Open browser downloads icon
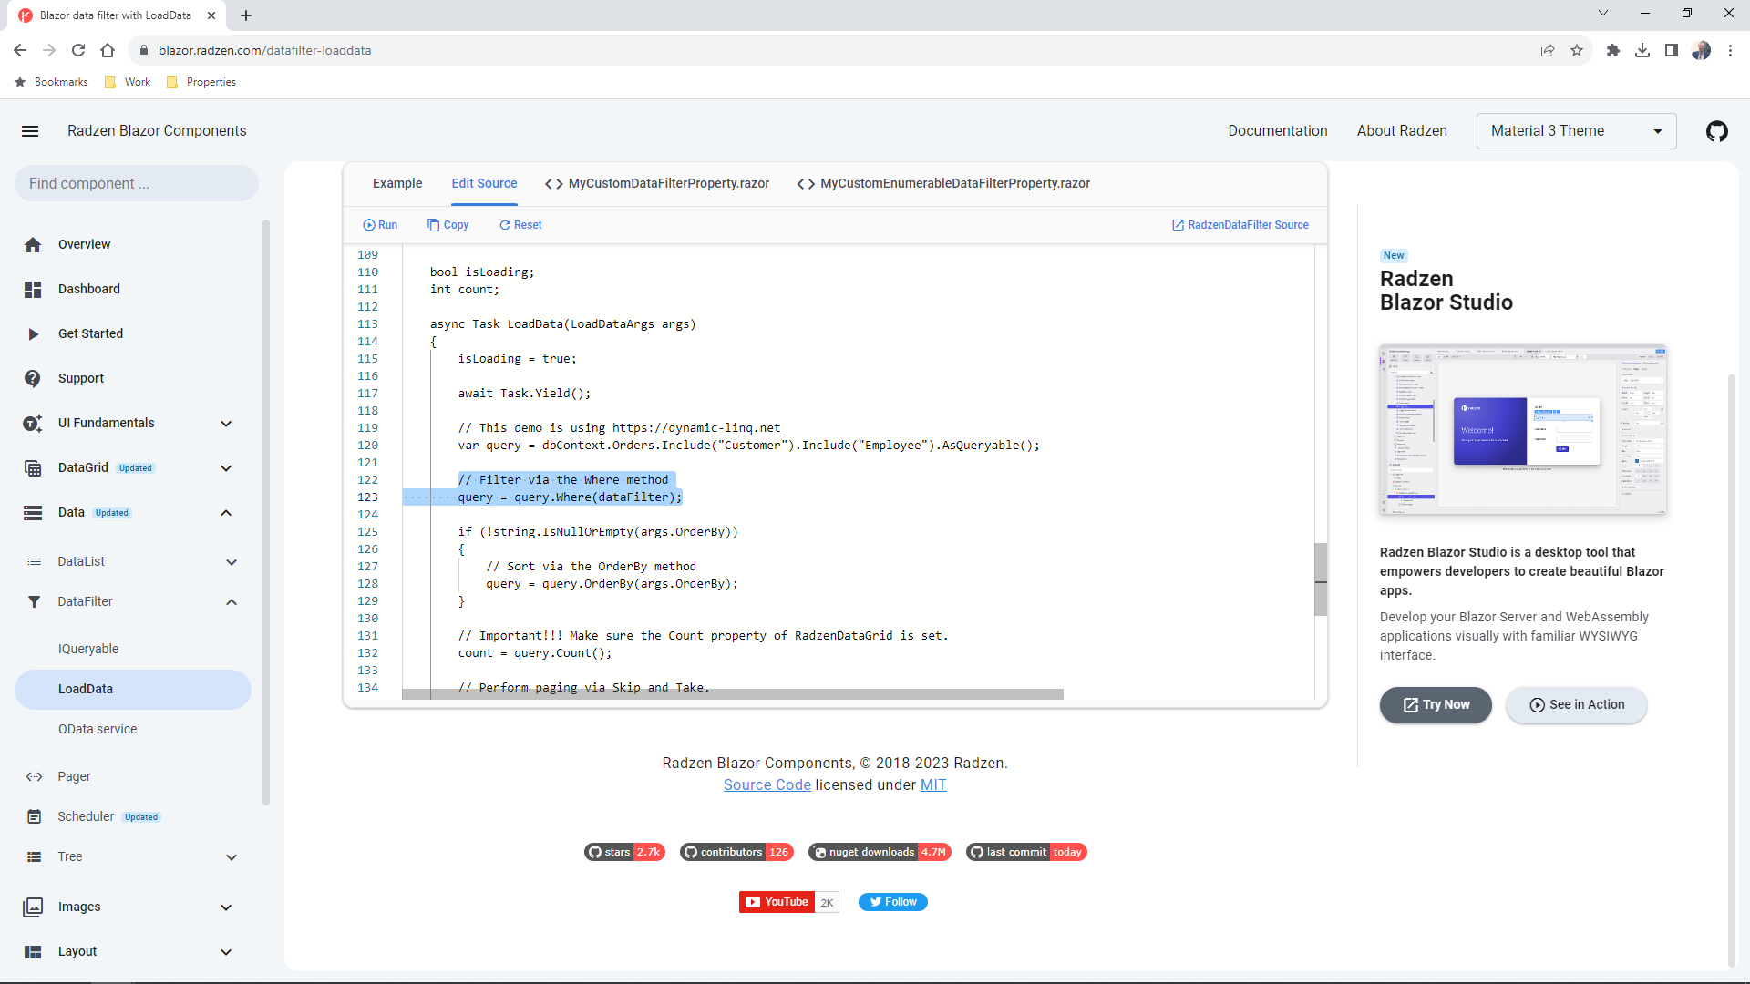 click(1642, 50)
